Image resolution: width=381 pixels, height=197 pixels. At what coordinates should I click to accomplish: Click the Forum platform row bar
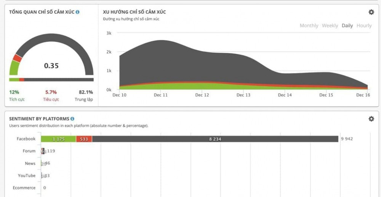tap(43, 151)
